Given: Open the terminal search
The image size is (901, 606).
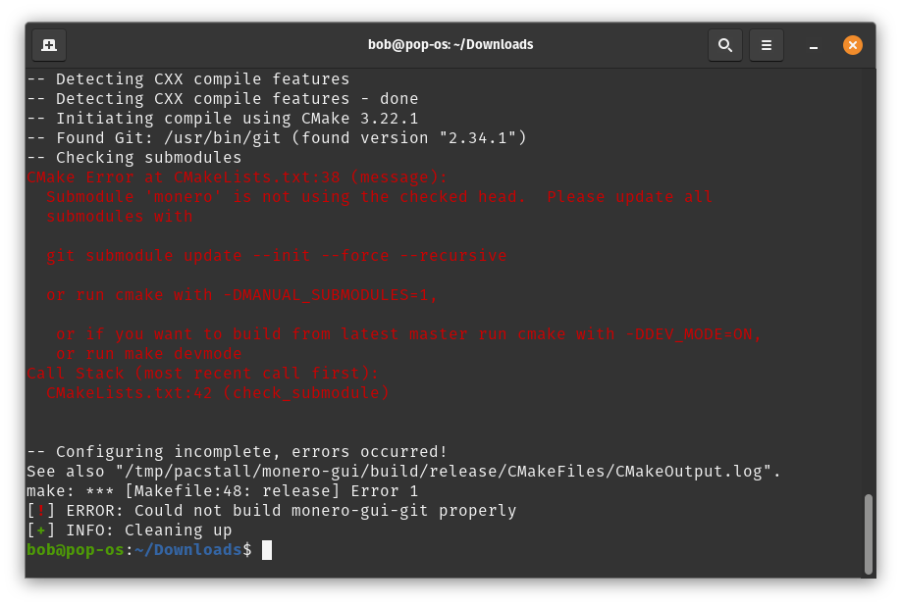Looking at the screenshot, I should pos(725,44).
